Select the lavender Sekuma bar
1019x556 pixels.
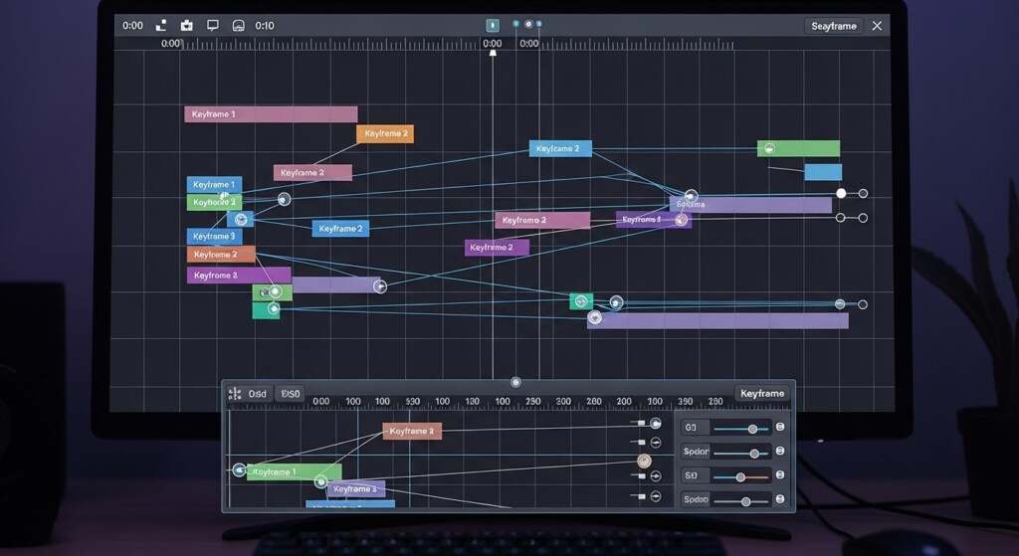pyautogui.click(x=750, y=205)
